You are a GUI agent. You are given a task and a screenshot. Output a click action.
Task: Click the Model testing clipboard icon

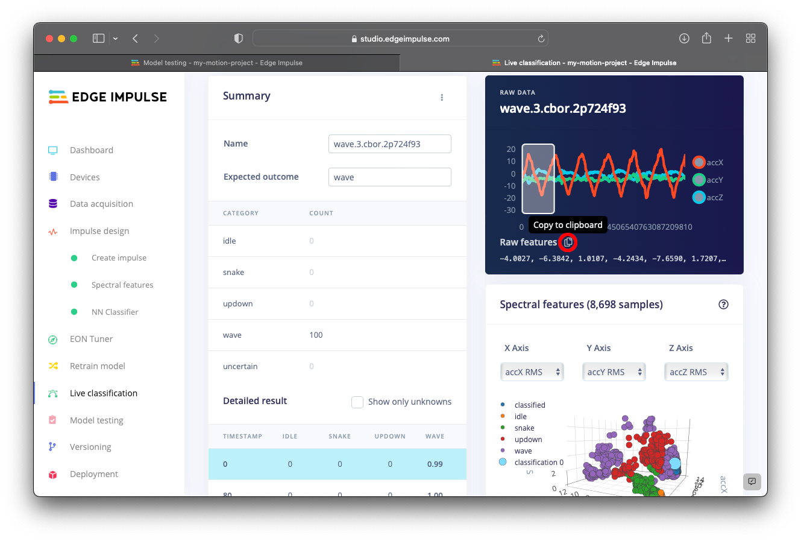click(x=53, y=420)
